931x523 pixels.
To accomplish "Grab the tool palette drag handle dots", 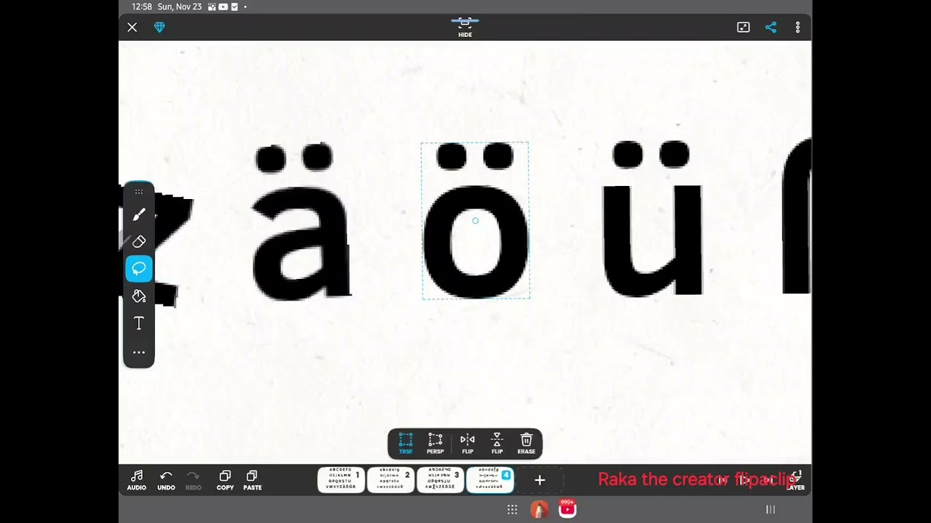I will point(139,192).
